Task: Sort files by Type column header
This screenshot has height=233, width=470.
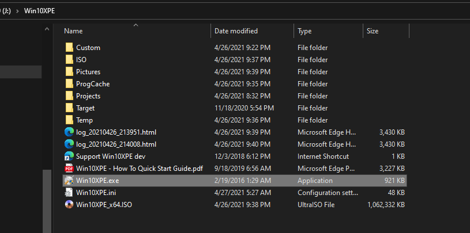Action: click(x=304, y=31)
